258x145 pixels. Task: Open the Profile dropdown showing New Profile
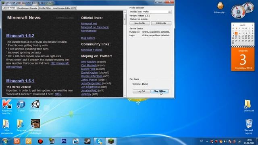(x=154, y=12)
